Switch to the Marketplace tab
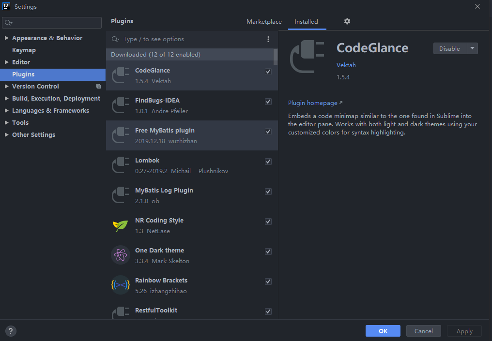Screen dimensions: 492x341 (264, 22)
